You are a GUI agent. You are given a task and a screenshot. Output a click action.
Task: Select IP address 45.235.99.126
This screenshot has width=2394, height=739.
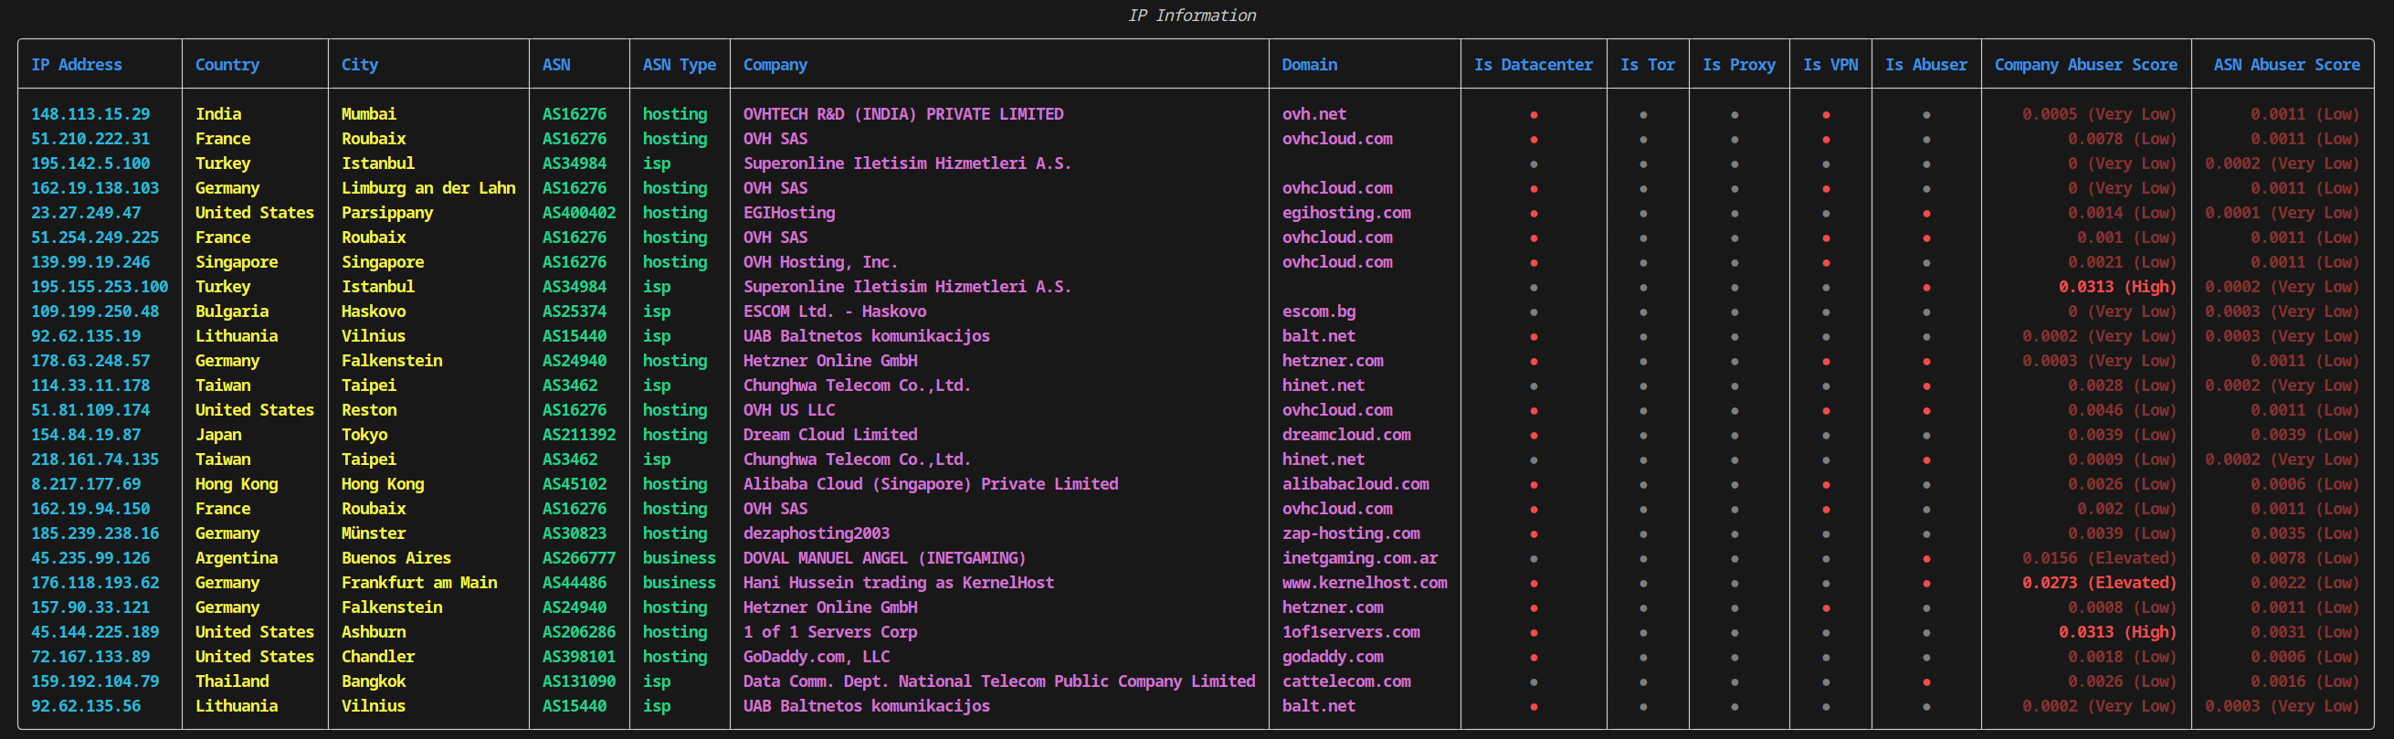(90, 558)
